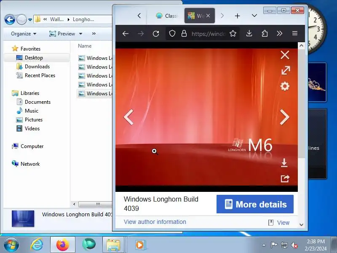This screenshot has height=253, width=337.
Task: Open the Firefox tracking protection shield
Action: [x=172, y=33]
